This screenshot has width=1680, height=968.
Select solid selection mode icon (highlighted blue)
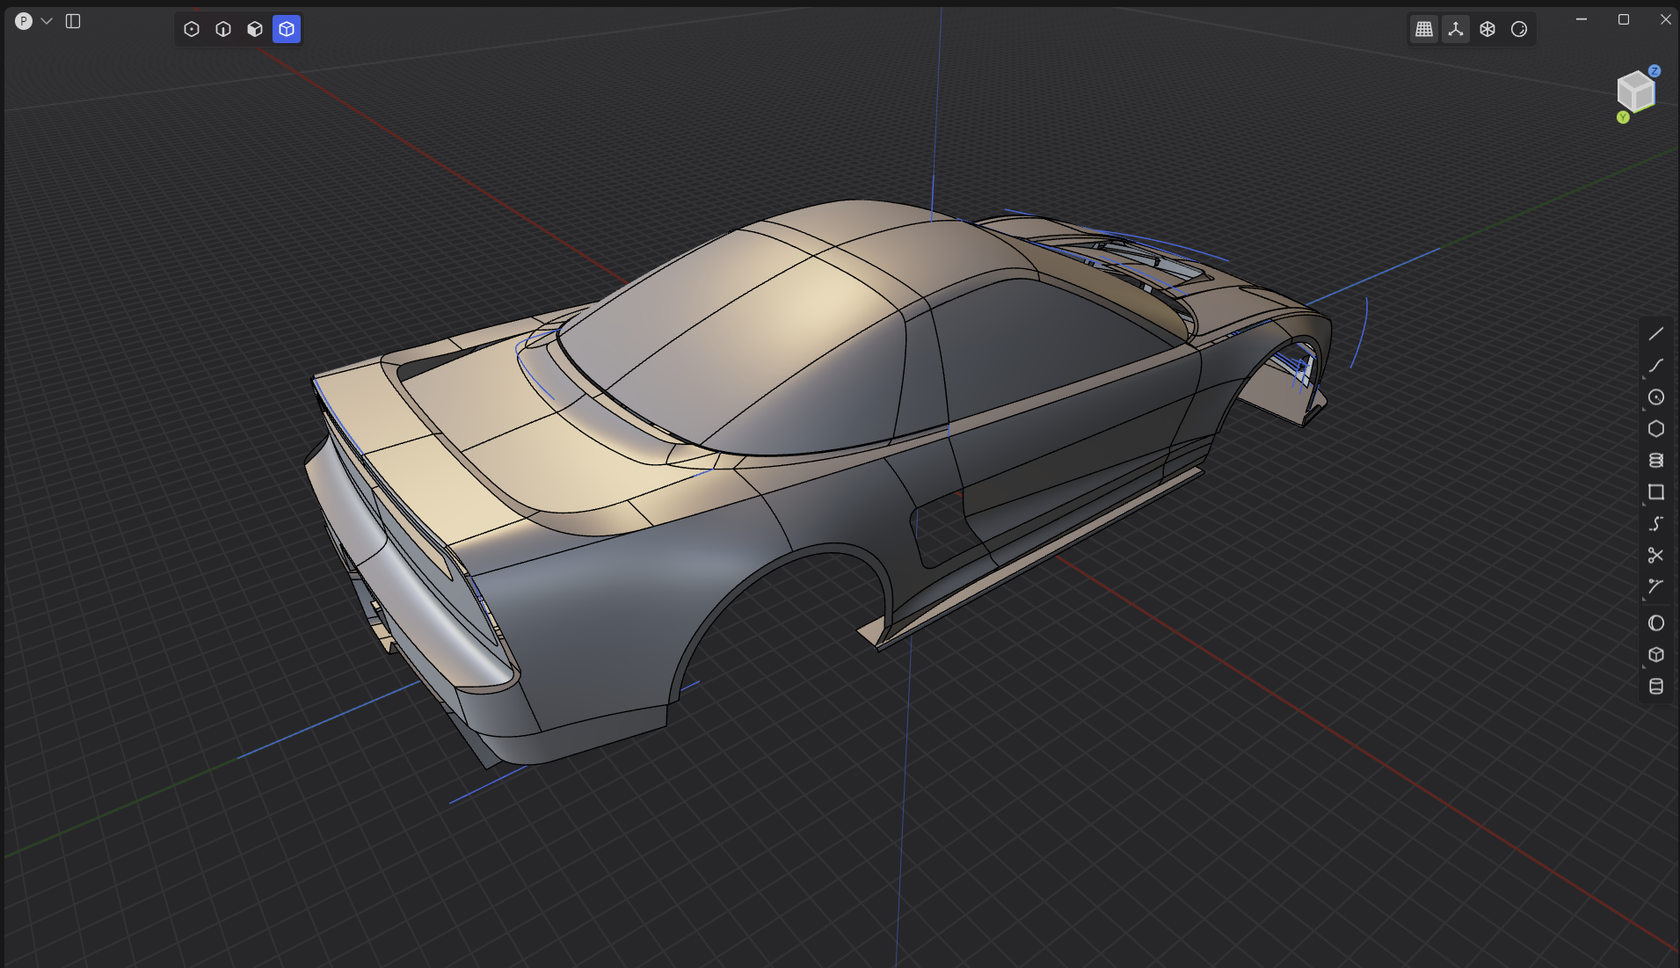[x=287, y=29]
